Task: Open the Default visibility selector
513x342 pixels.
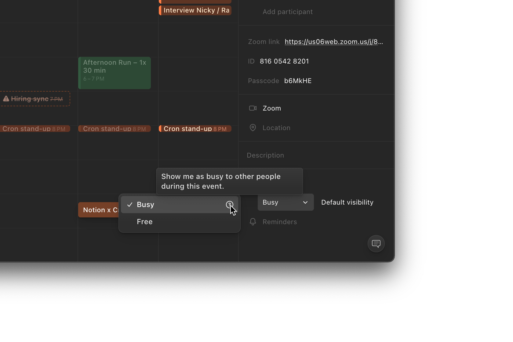Action: 347,202
